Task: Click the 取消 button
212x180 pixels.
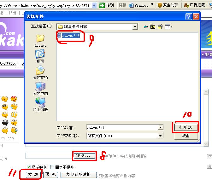Action: (x=186, y=136)
